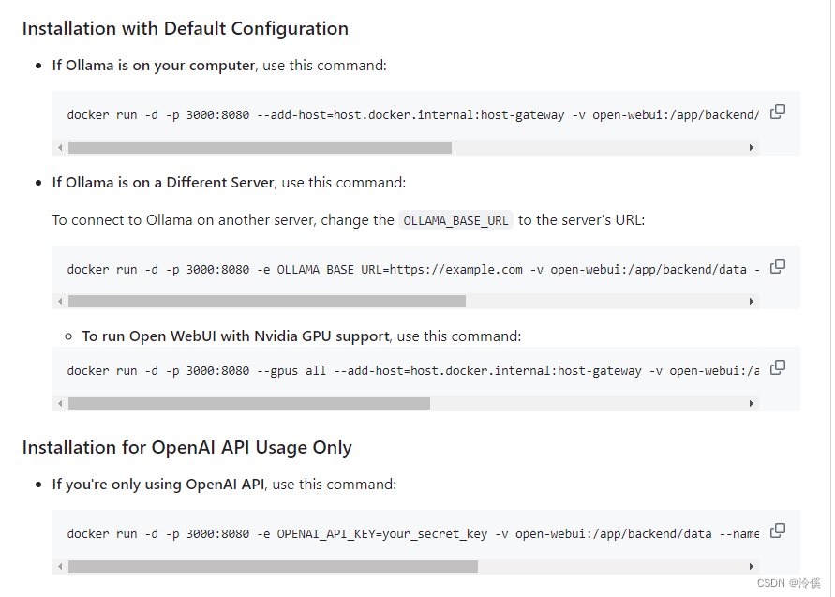The image size is (835, 597).
Task: Select the inline OLLAMA_BASE_URL code snippet
Action: click(x=456, y=218)
